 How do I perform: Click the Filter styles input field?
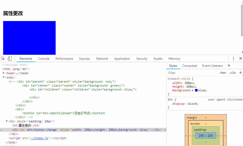(x=192, y=73)
